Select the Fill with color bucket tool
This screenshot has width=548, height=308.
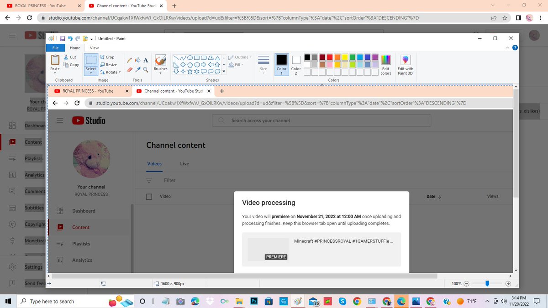point(137,60)
